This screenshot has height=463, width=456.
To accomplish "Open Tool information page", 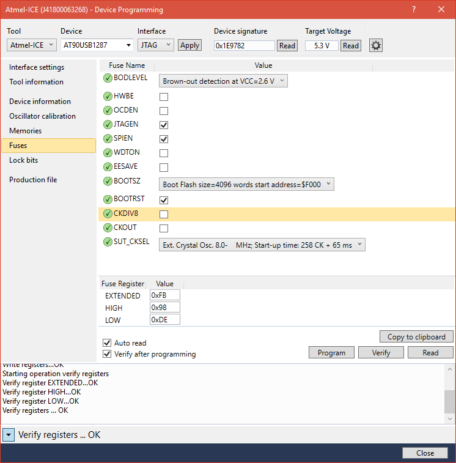I will coord(36,82).
